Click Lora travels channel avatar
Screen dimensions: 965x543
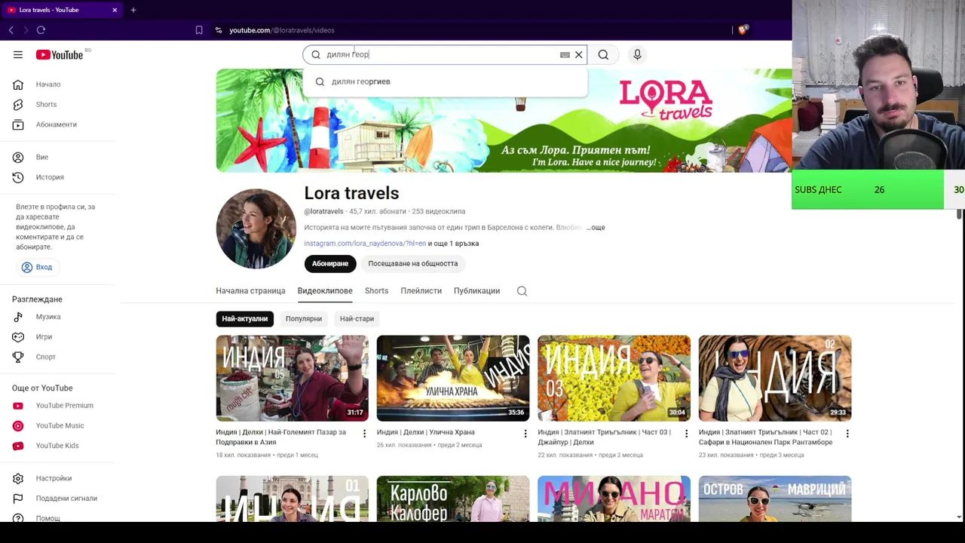pyautogui.click(x=256, y=229)
